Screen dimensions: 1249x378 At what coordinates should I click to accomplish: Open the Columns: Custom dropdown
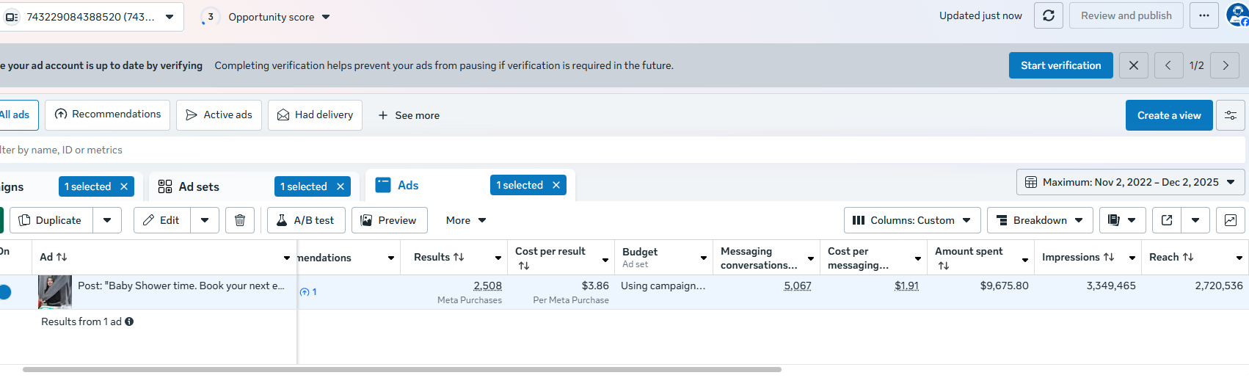pyautogui.click(x=911, y=220)
